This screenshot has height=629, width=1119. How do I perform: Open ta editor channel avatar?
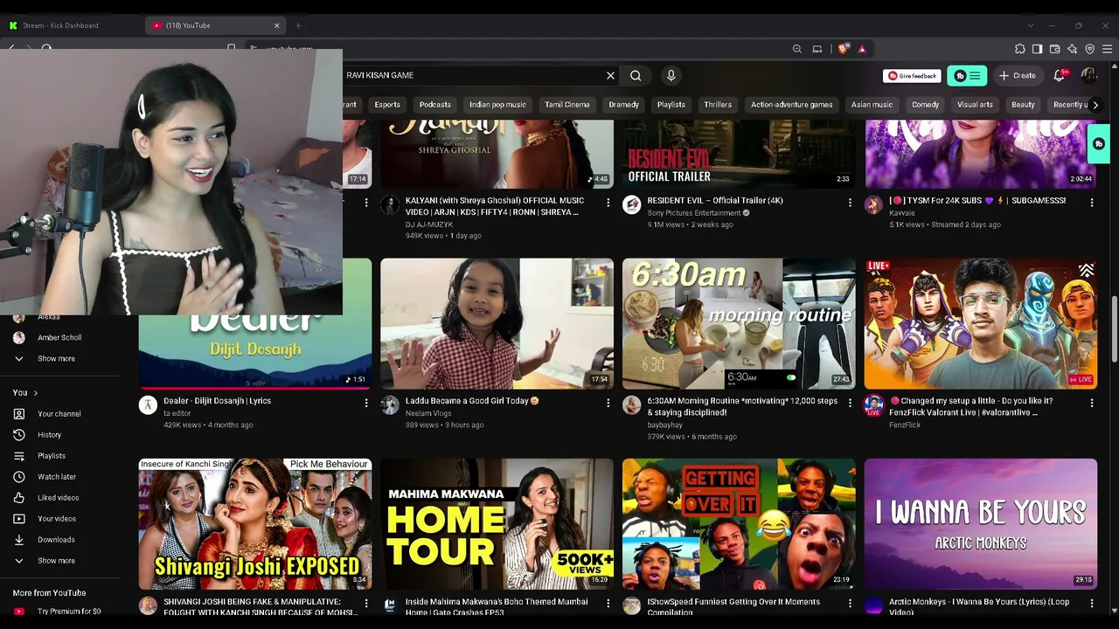(149, 405)
